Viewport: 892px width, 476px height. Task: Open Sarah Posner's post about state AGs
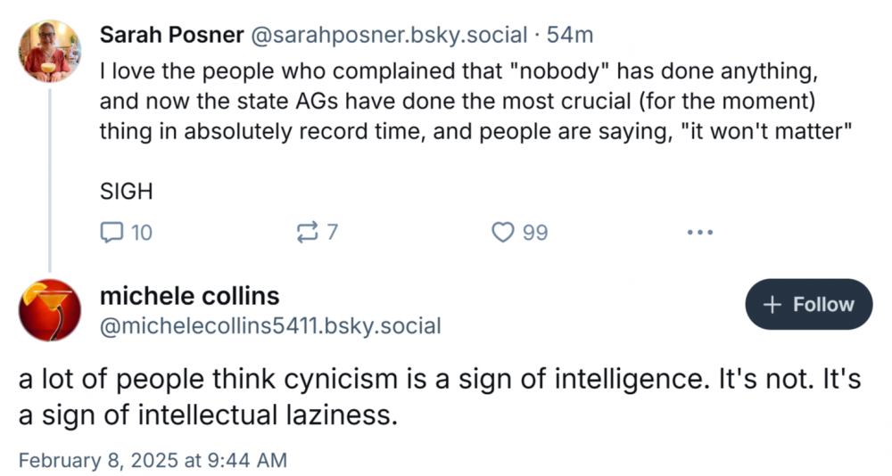473,100
